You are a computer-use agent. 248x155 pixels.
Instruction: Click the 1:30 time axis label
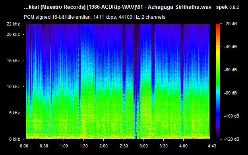click(x=84, y=146)
